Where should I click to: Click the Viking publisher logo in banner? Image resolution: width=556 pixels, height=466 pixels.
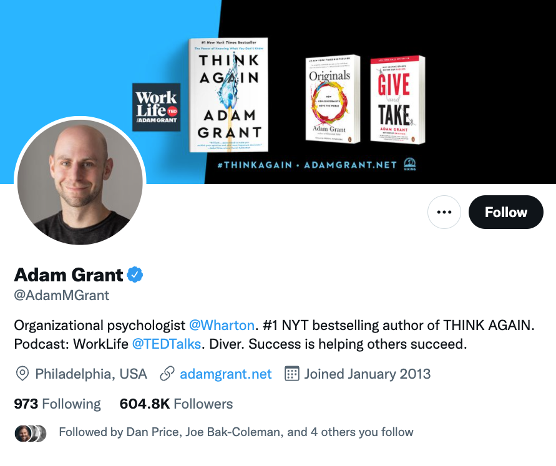point(409,165)
